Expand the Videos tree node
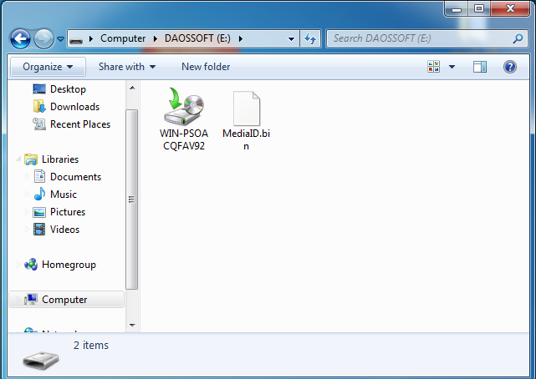This screenshot has width=536, height=379. pyautogui.click(x=27, y=230)
